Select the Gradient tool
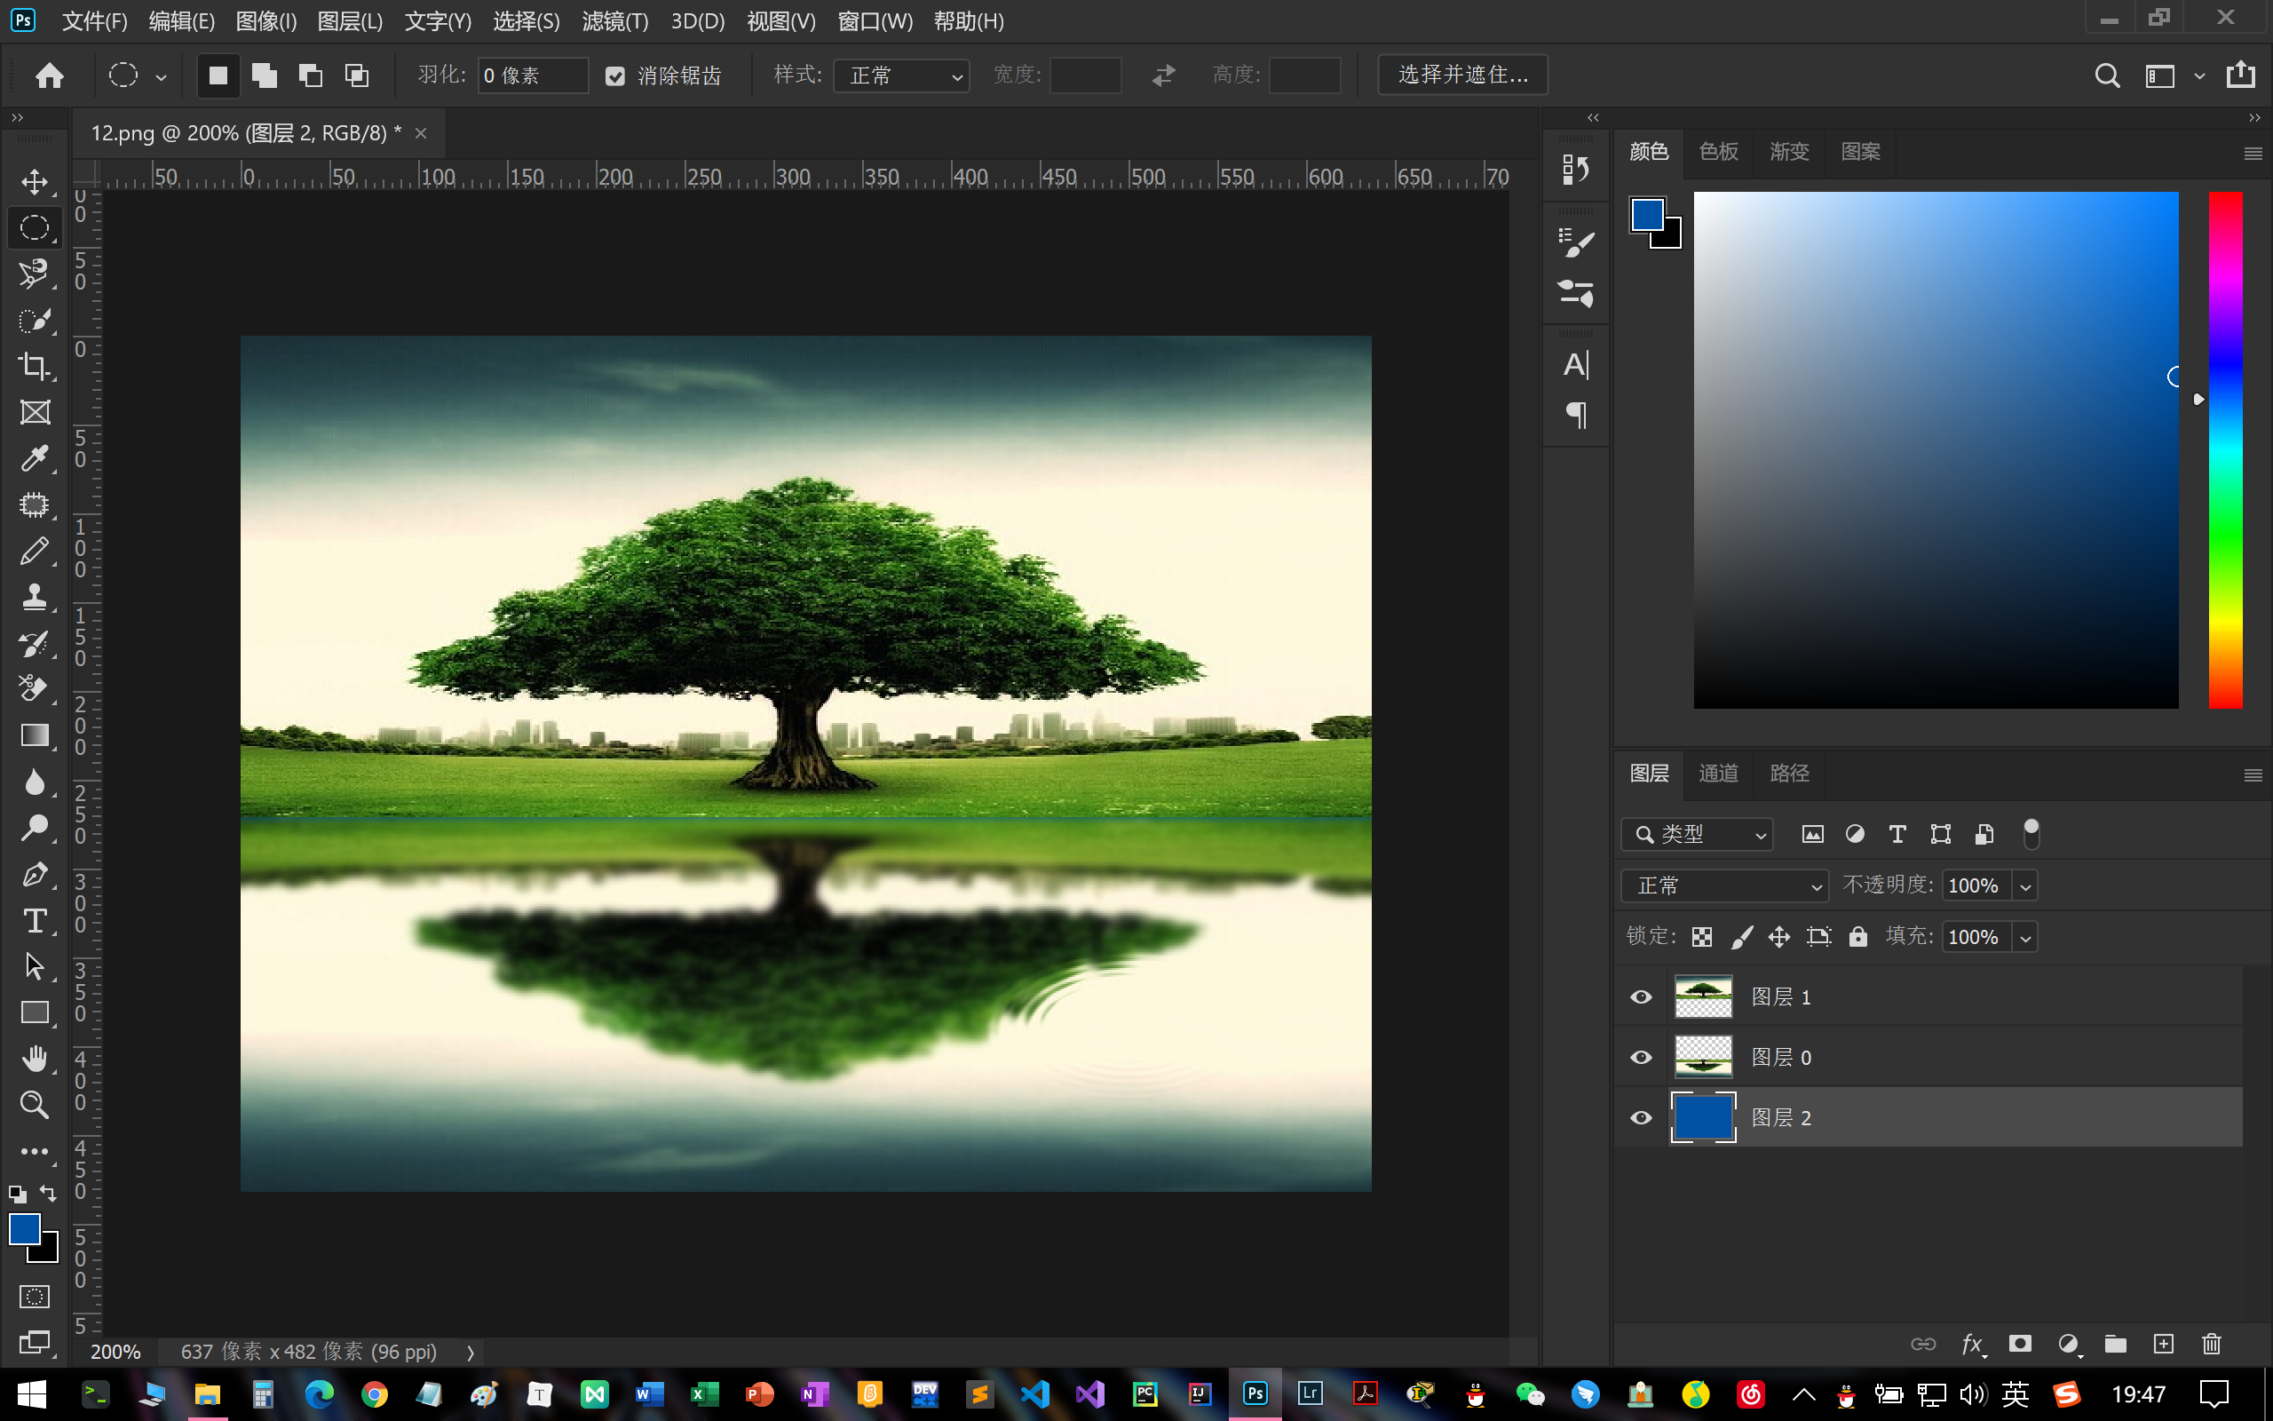Viewport: 2273px width, 1421px height. pos(35,735)
